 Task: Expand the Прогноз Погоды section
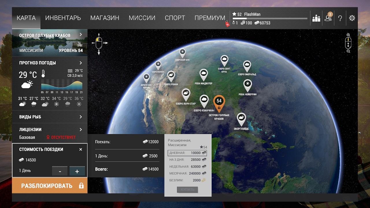coord(81,63)
